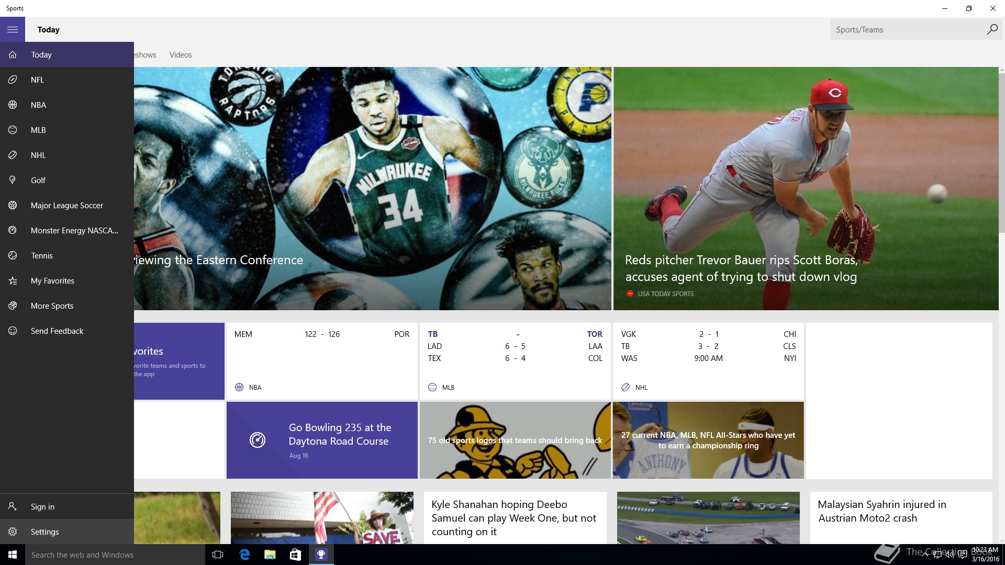Open the SAVE sign protest photo story
This screenshot has width=1005, height=565.
point(322,518)
